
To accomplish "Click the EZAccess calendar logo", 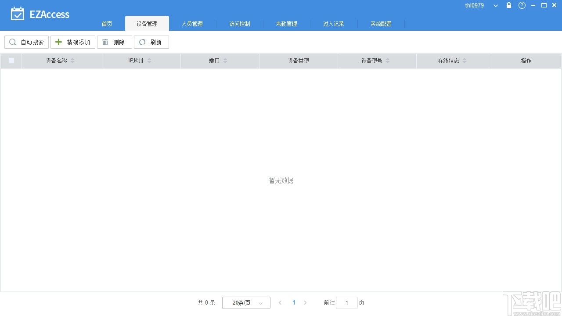I will [18, 14].
